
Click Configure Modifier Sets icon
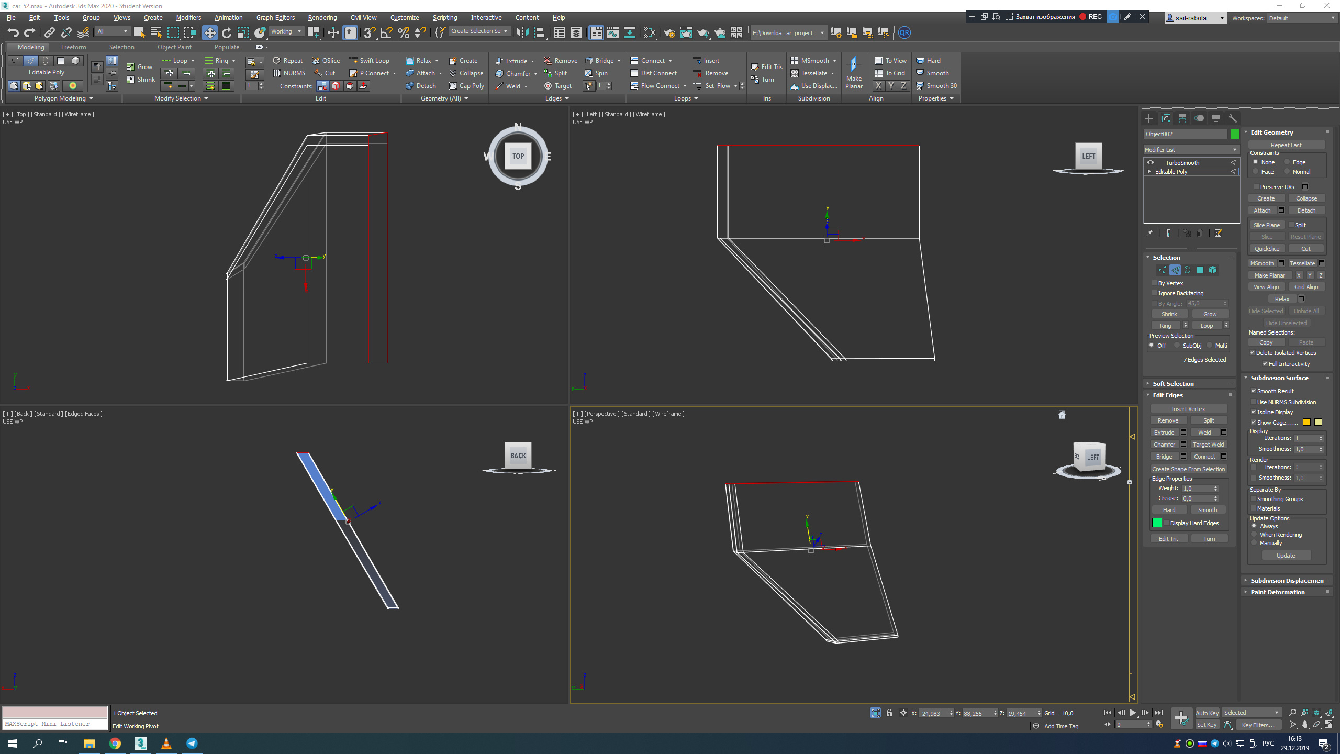pyautogui.click(x=1219, y=234)
